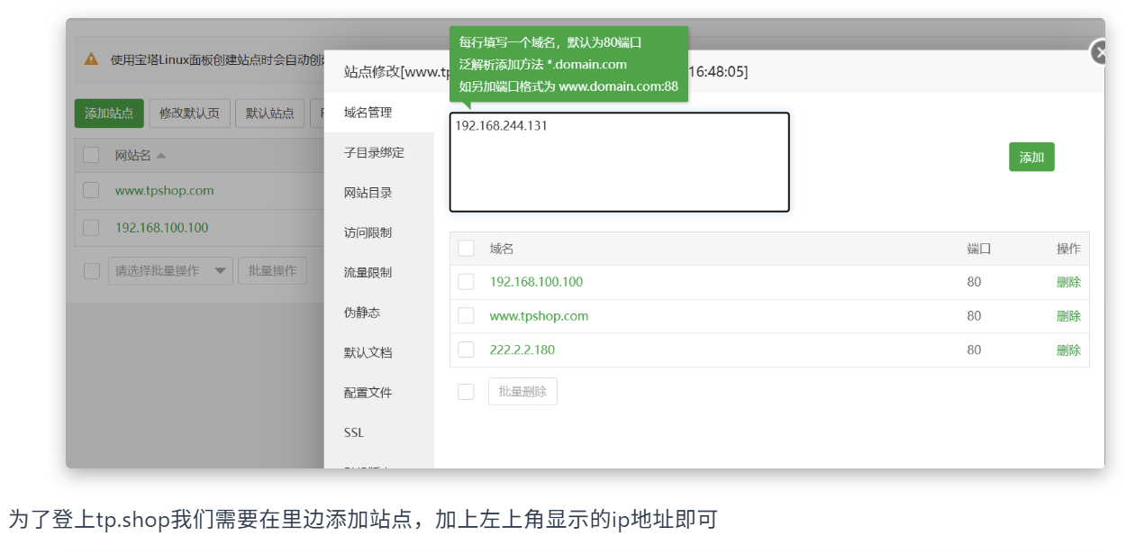Image resolution: width=1126 pixels, height=554 pixels.
Task: Open the 网站目录 section
Action: coord(368,193)
